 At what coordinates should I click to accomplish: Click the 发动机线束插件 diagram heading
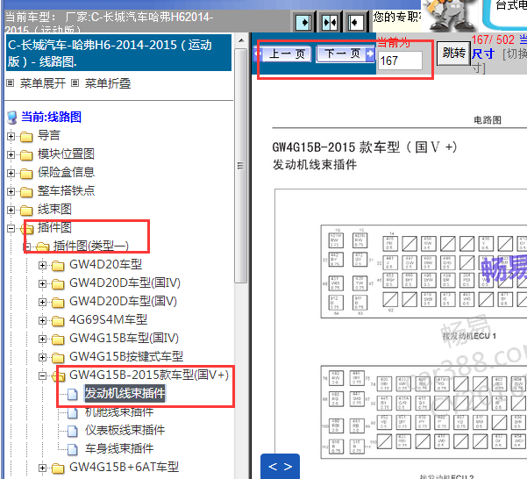click(x=315, y=165)
